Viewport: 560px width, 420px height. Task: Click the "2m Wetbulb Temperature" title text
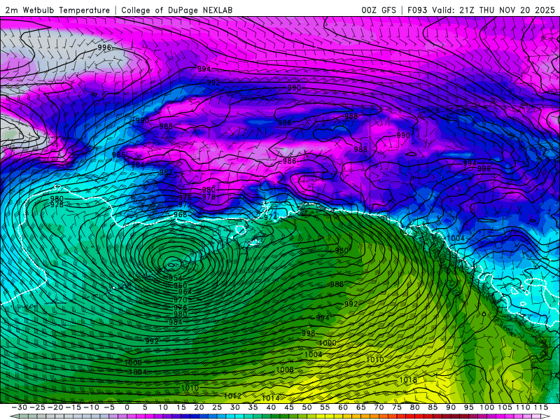tap(57, 10)
